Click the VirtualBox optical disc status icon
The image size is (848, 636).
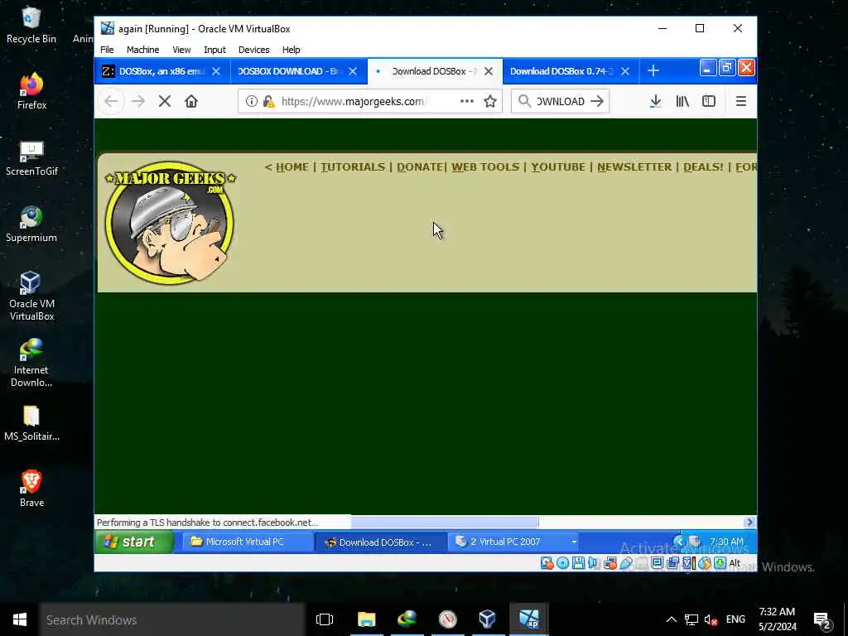[x=562, y=563]
